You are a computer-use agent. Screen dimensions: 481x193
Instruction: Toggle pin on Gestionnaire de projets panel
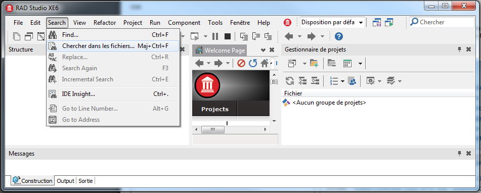[x=460, y=50]
